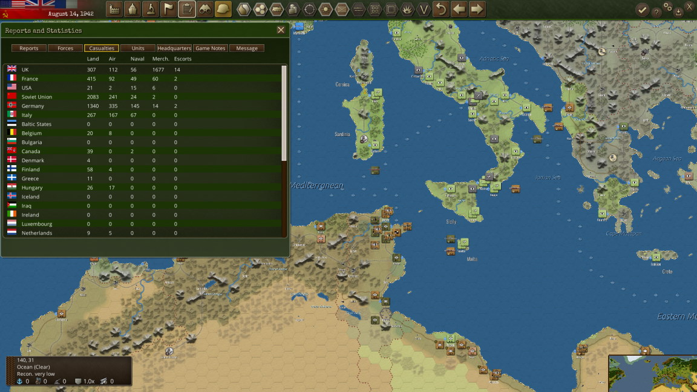697x392 pixels.
Task: Open the Units tab
Action: click(138, 48)
